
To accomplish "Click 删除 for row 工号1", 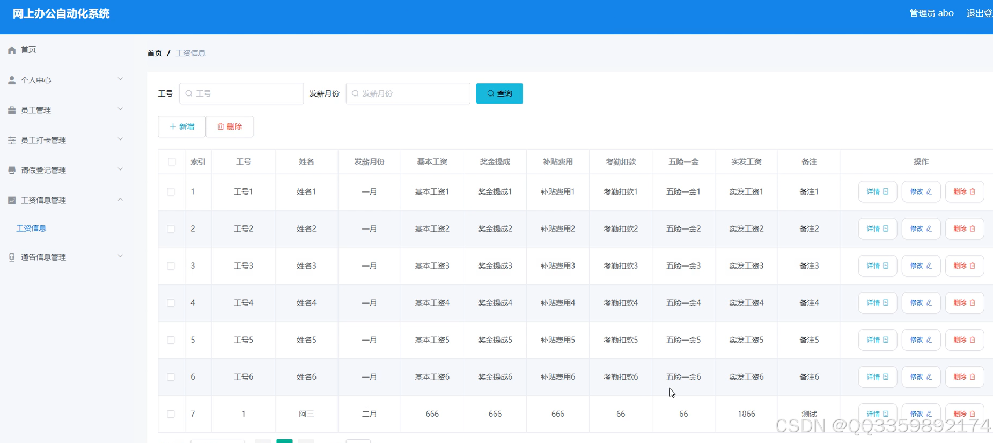I will (x=965, y=191).
